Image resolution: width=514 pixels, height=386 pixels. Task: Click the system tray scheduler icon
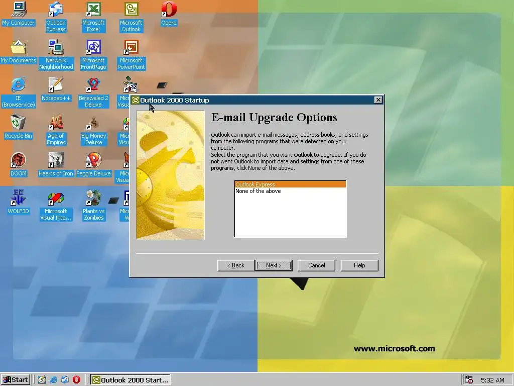(469, 380)
